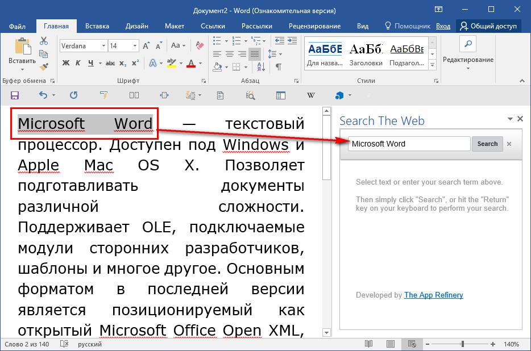Apply the Подзагол... subtitle style
The width and height of the screenshot is (531, 351).
pyautogui.click(x=406, y=54)
